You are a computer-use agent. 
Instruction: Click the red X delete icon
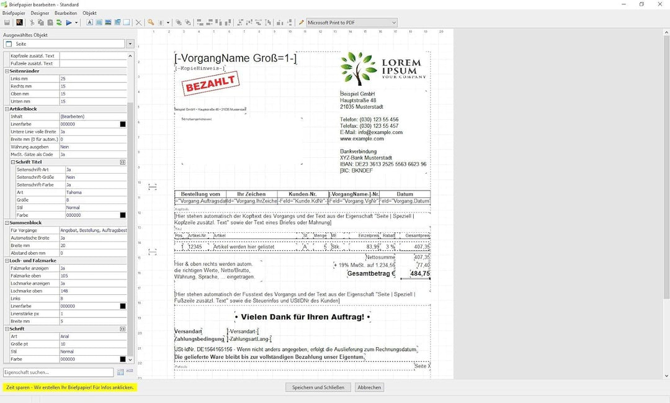(138, 22)
